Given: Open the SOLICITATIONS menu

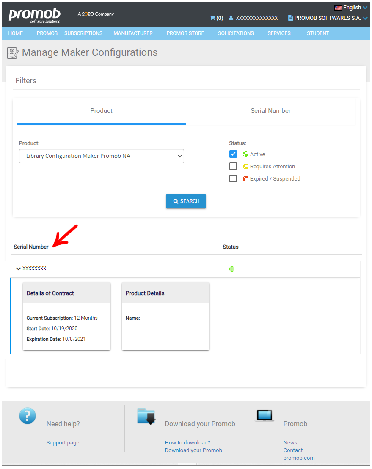Looking at the screenshot, I should tap(236, 33).
